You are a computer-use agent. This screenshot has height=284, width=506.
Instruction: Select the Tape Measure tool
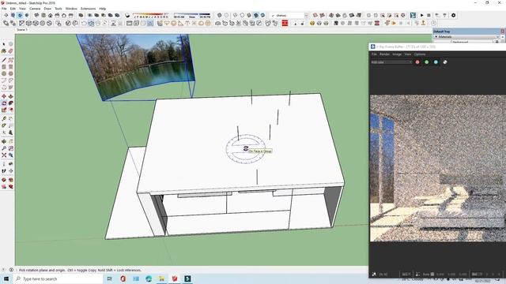coord(4,118)
